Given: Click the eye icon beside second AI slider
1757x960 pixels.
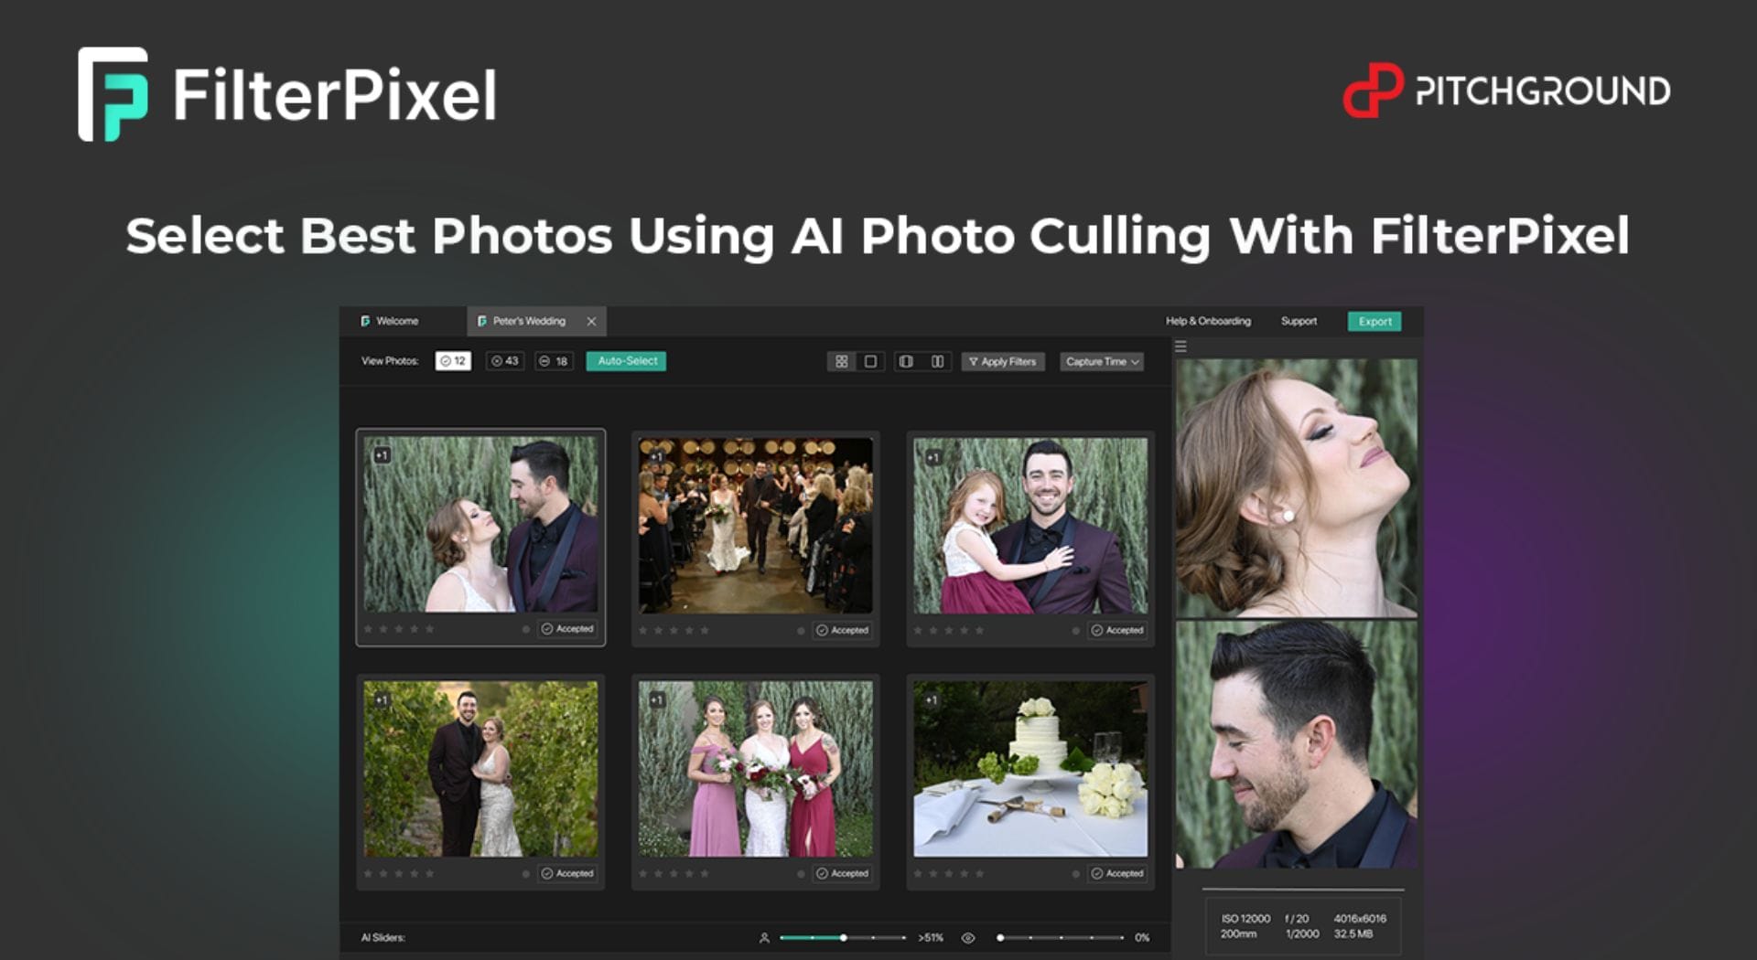Looking at the screenshot, I should pos(967,938).
